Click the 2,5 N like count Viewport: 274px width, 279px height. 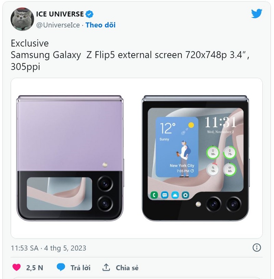click(x=35, y=268)
